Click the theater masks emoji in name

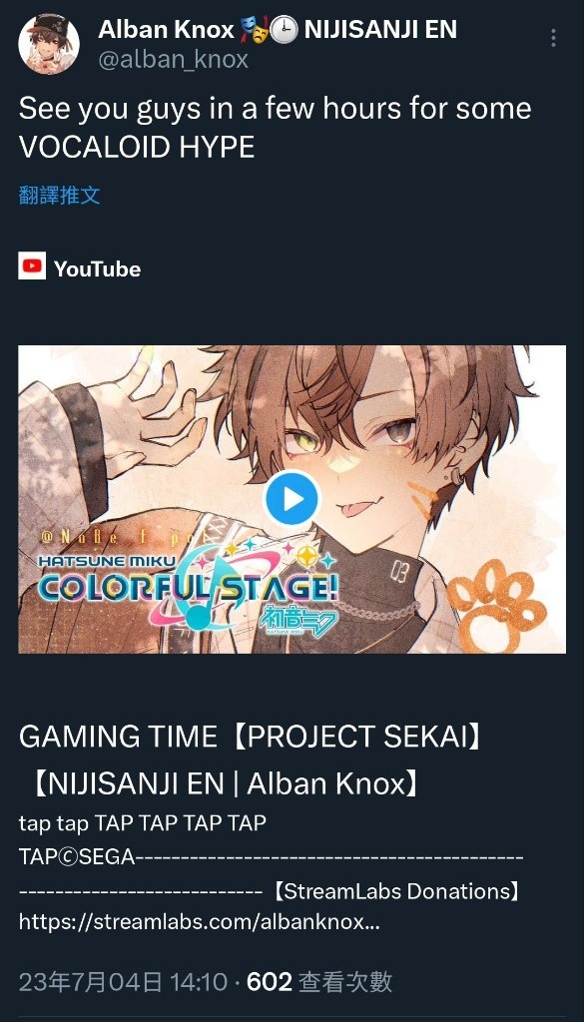255,29
